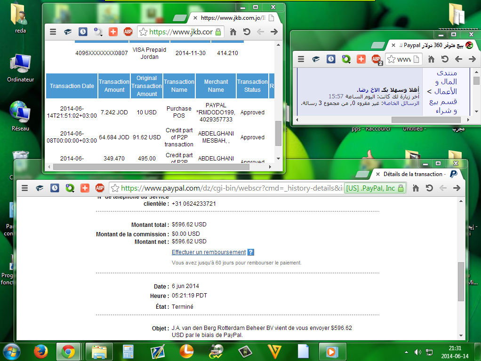Click the graduation cap icon in JKB window
Image resolution: width=481 pixels, height=361 pixels.
point(68,32)
